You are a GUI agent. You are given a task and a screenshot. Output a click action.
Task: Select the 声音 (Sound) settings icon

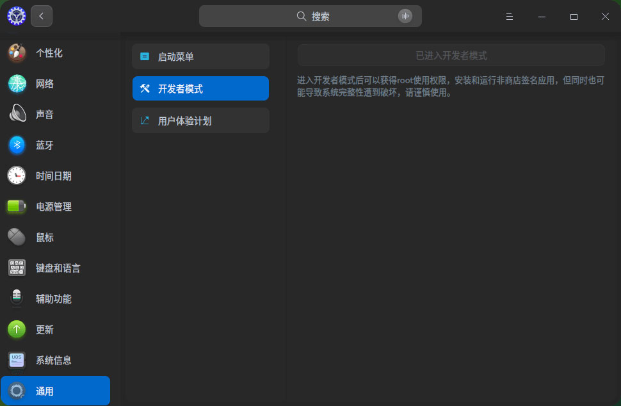click(16, 114)
